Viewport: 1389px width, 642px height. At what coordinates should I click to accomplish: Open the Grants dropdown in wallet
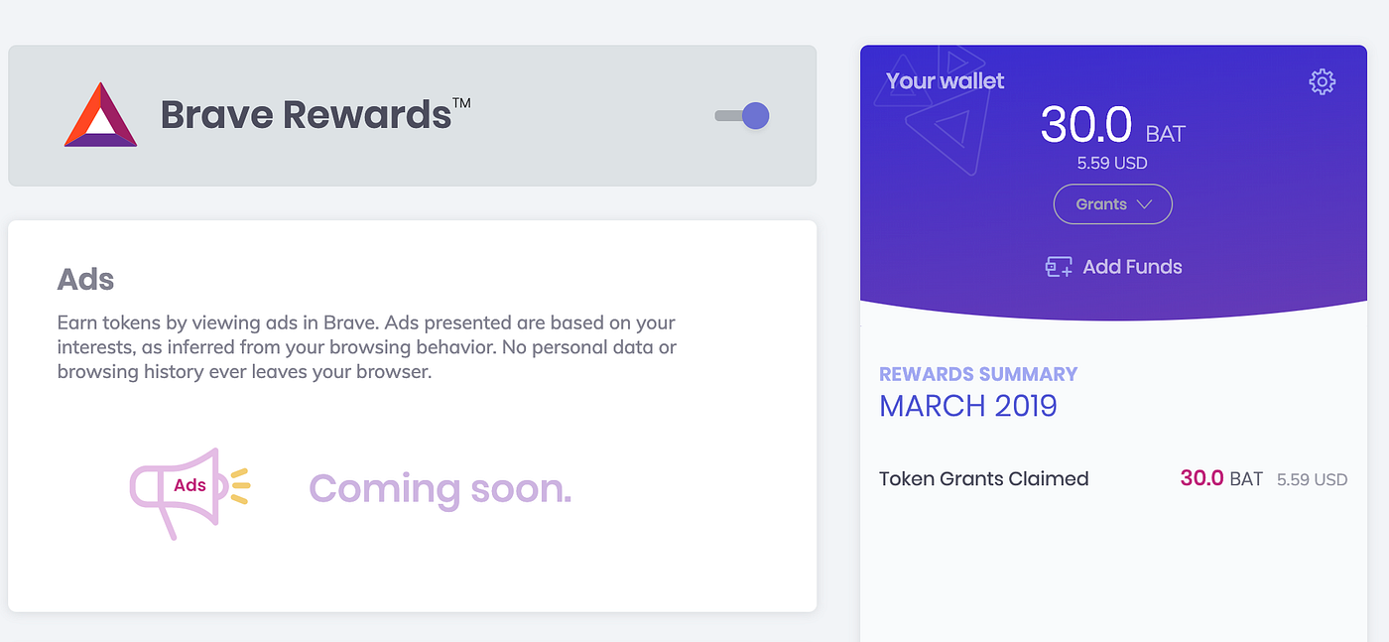(x=1113, y=204)
